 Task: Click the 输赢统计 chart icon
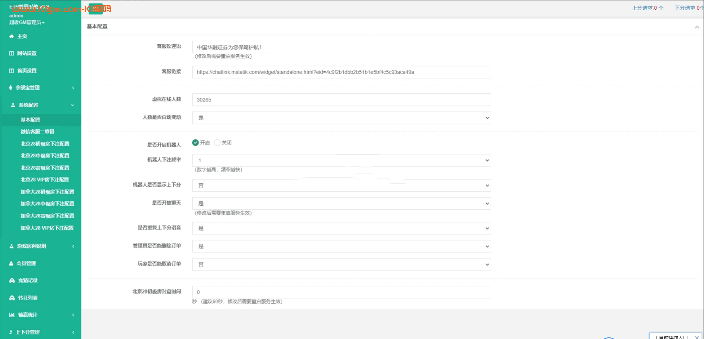pos(12,315)
